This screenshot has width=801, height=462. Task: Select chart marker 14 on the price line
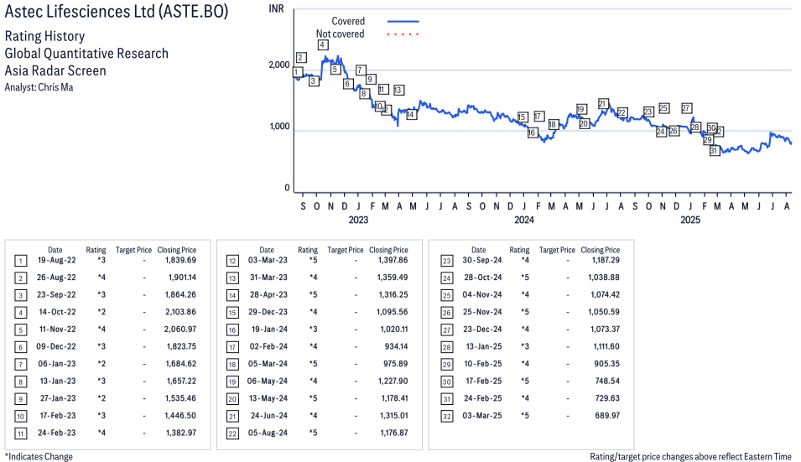(x=411, y=114)
